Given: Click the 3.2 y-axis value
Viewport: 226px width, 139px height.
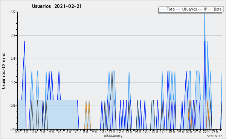Looking at the screenshot, I should pyautogui.click(x=13, y=35).
